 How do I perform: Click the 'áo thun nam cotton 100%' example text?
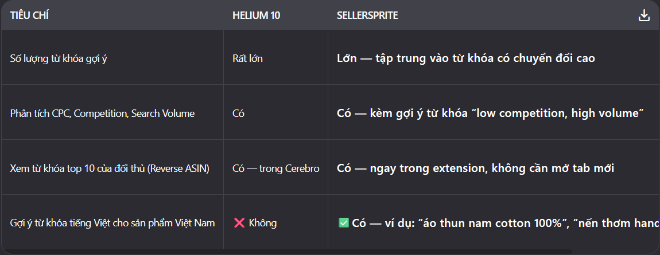476,223
